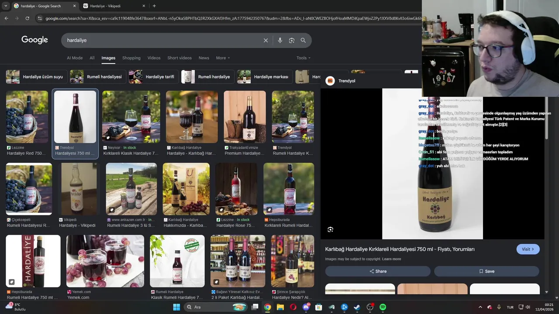The height and width of the screenshot is (314, 559).
Task: Open the Learn more copyright link
Action: 391,259
